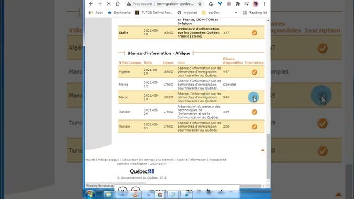Open the Bookmarks folder in bookmarks bar

pos(119,12)
